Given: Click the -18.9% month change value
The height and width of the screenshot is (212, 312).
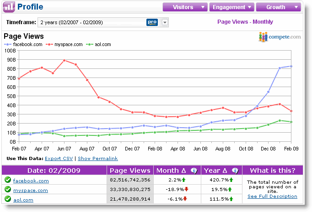Looking at the screenshot, I should pos(175,189).
